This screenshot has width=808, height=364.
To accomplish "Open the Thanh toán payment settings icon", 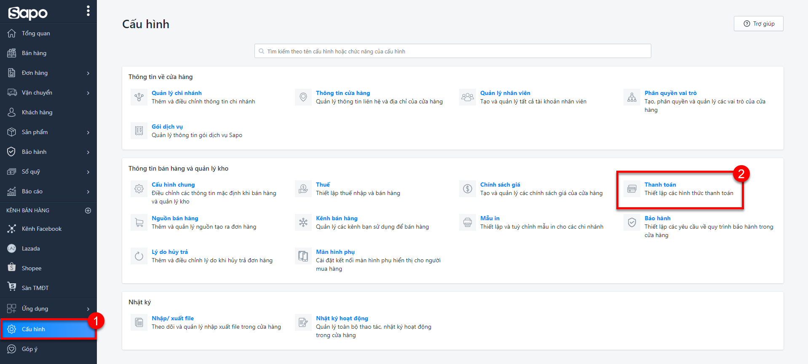I will (631, 189).
